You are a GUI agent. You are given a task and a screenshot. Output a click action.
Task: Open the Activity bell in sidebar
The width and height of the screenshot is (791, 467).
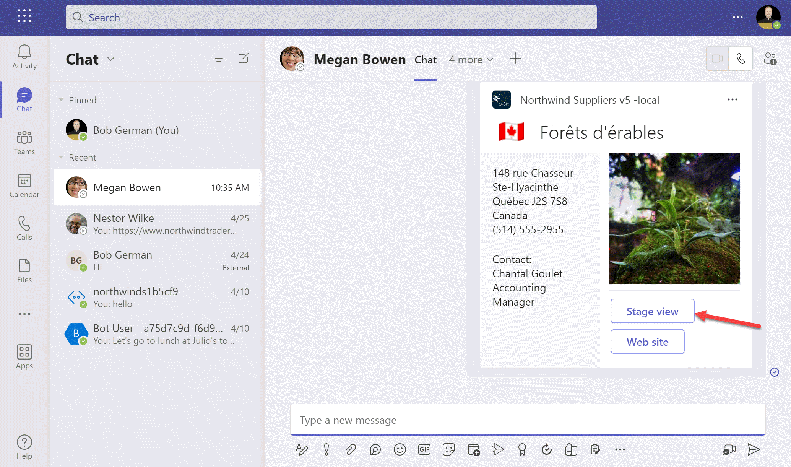point(24,57)
